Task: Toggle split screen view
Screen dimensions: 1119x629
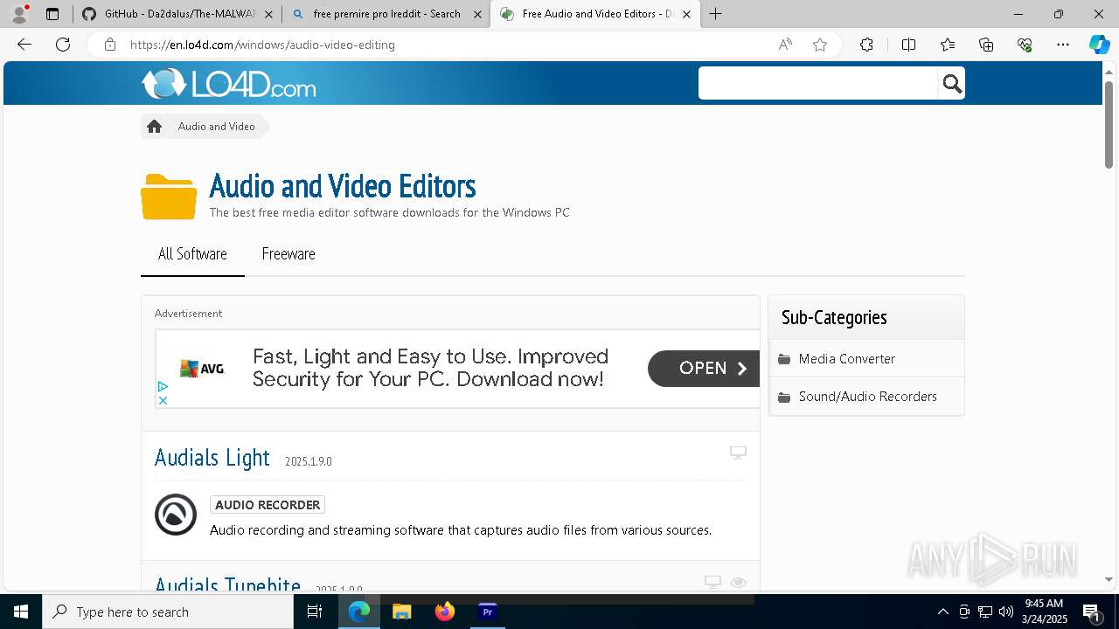Action: [x=908, y=45]
